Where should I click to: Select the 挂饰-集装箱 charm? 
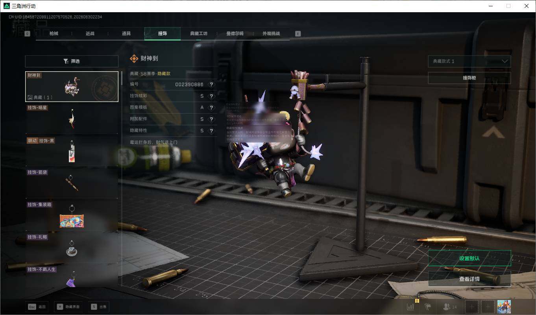72,216
